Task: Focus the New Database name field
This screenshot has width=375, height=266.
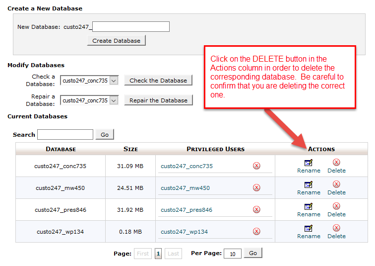Action: (x=131, y=27)
